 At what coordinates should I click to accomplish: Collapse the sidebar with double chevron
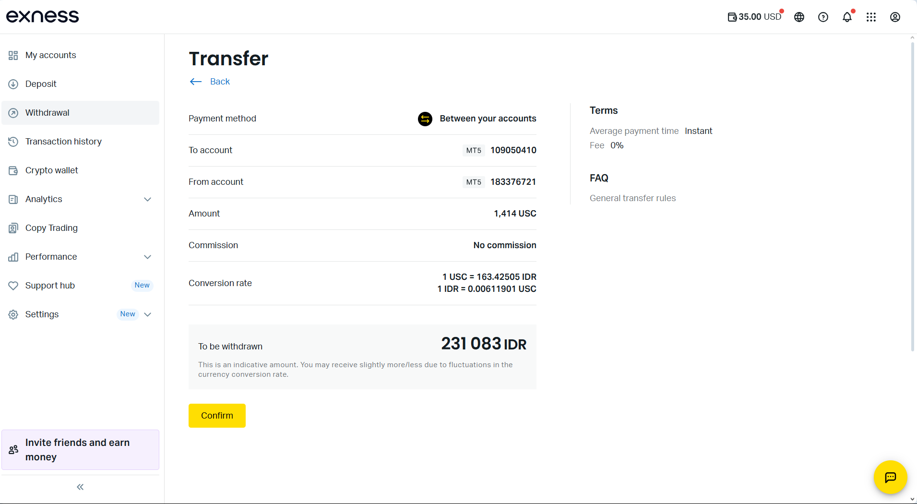pyautogui.click(x=80, y=487)
